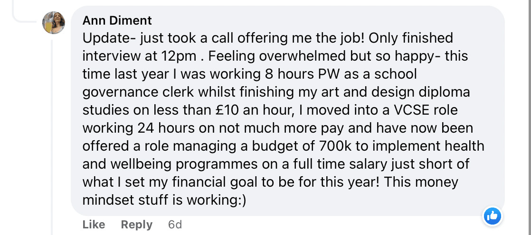Open Ann Diment's profile picture avatar
The image size is (531, 235).
(x=54, y=23)
